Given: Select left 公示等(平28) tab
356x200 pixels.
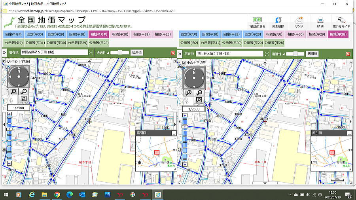Looking at the screenshot, I should coord(99,43).
